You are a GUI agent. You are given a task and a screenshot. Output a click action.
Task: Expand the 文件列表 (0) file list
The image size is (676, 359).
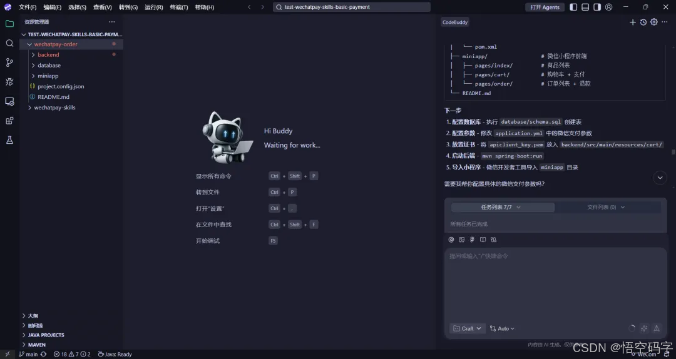(x=606, y=207)
